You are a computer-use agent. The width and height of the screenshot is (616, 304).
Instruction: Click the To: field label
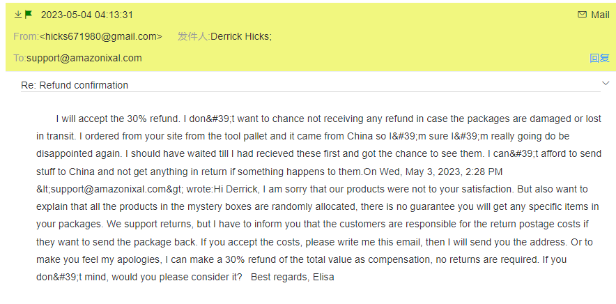(20, 58)
